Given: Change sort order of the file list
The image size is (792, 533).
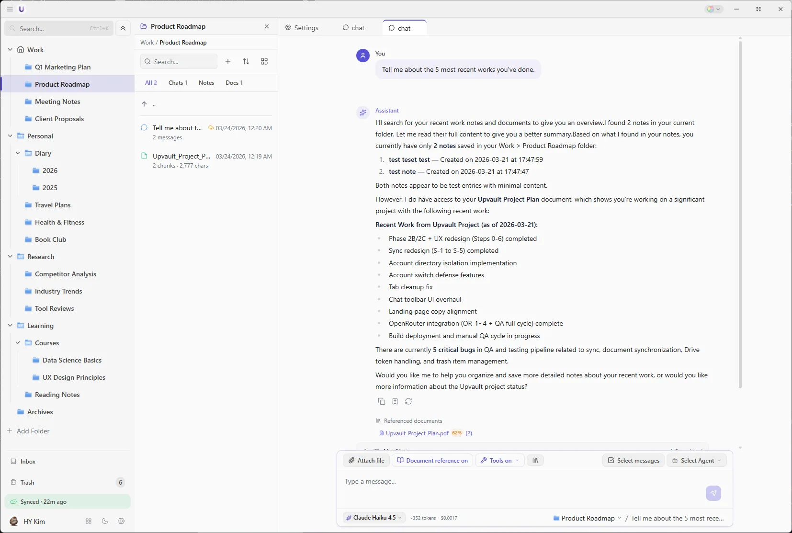Looking at the screenshot, I should (246, 61).
